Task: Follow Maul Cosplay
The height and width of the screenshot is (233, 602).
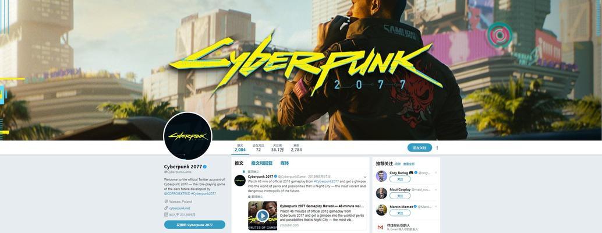Action: [399, 196]
